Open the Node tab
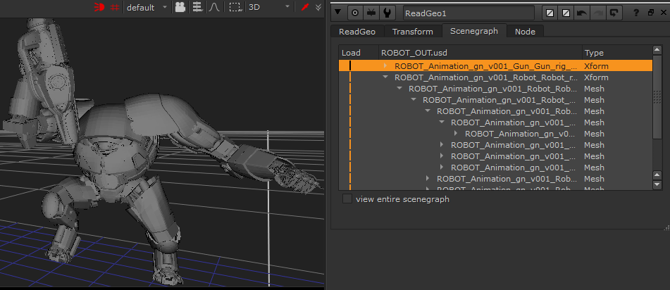 pyautogui.click(x=525, y=31)
